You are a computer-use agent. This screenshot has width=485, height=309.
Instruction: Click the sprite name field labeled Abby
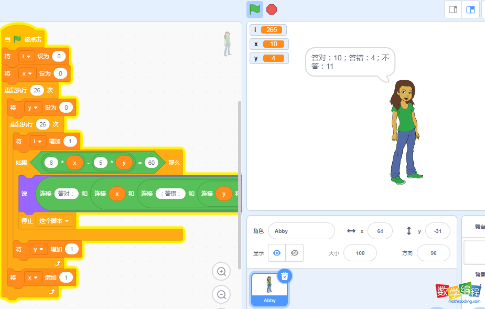pos(301,231)
